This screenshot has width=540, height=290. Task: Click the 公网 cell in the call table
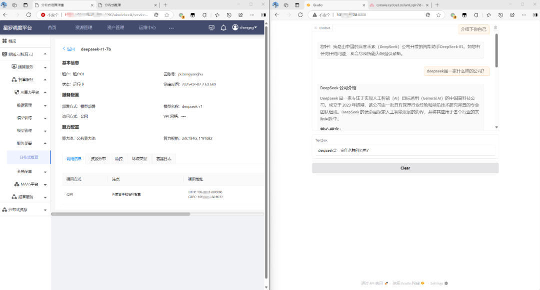tap(69, 195)
